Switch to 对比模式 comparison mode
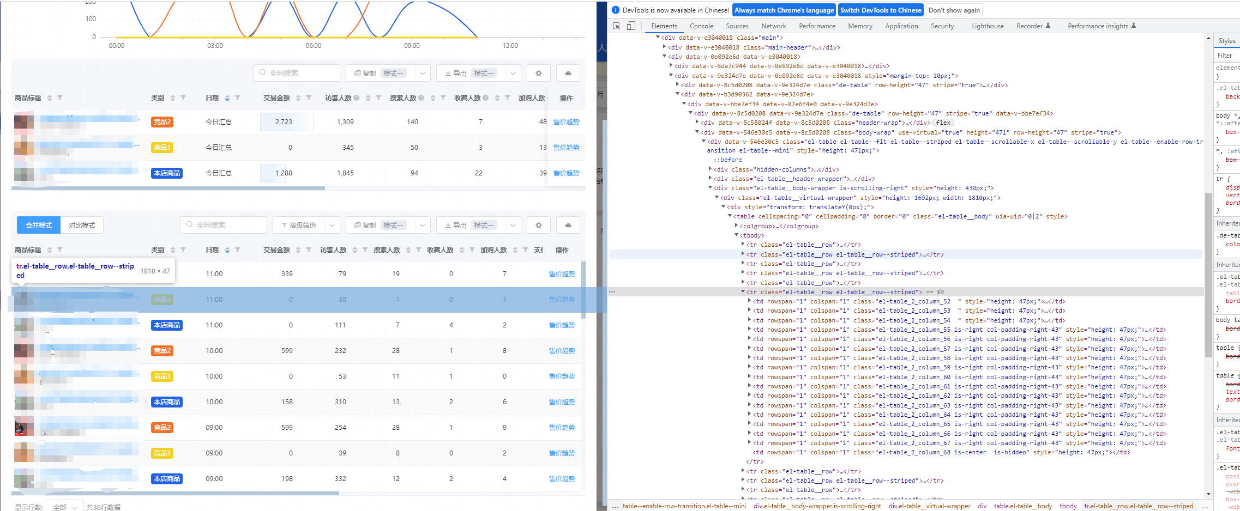Screen dimensions: 1240x511 [82, 226]
